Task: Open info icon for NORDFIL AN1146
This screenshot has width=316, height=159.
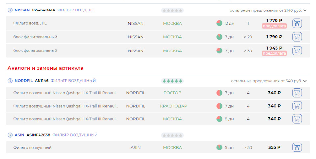Action: point(10,81)
